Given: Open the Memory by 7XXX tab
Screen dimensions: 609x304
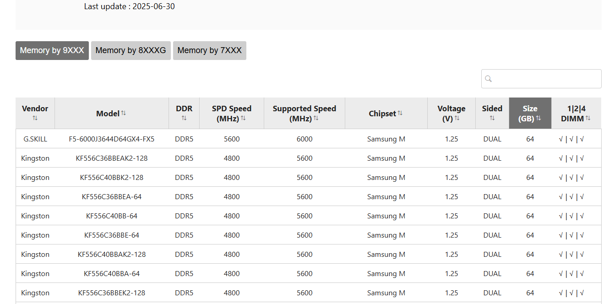Looking at the screenshot, I should tap(209, 50).
